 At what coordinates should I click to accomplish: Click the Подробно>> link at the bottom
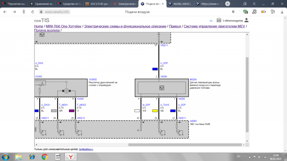[86, 149]
